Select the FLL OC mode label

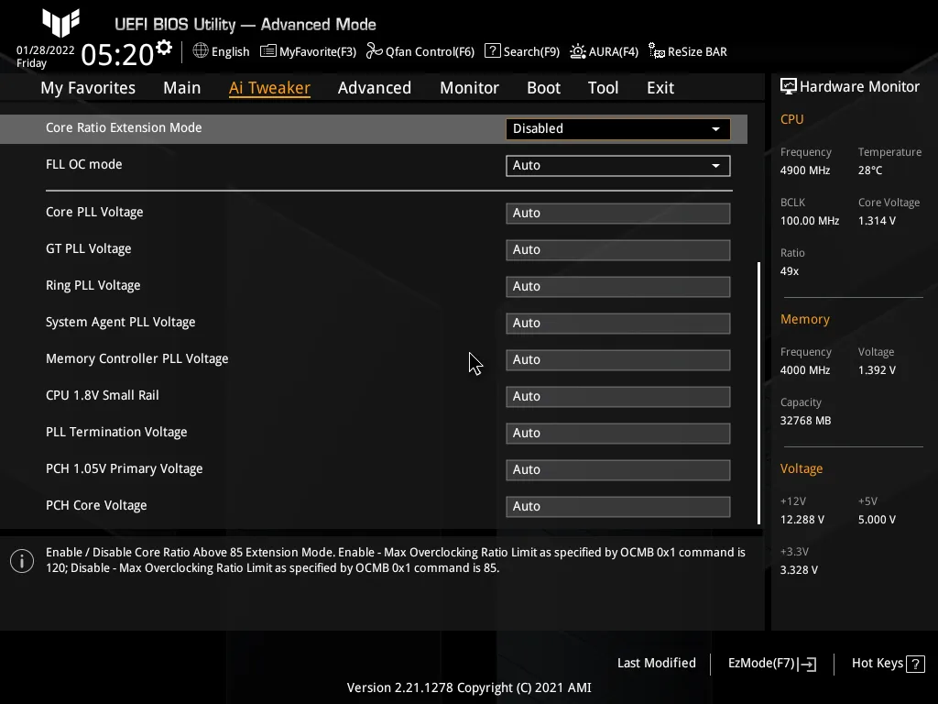tap(83, 164)
